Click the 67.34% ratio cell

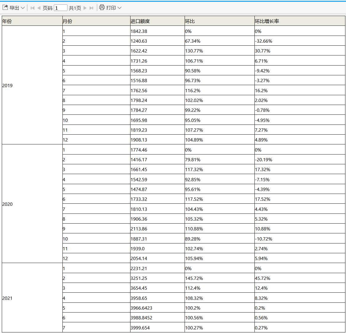pyautogui.click(x=220, y=41)
